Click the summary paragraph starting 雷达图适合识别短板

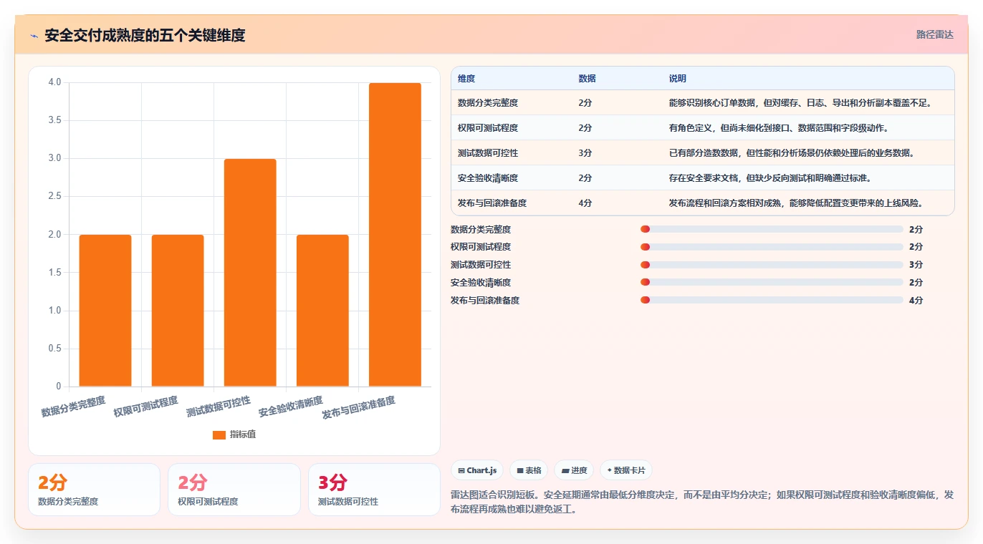pos(702,502)
